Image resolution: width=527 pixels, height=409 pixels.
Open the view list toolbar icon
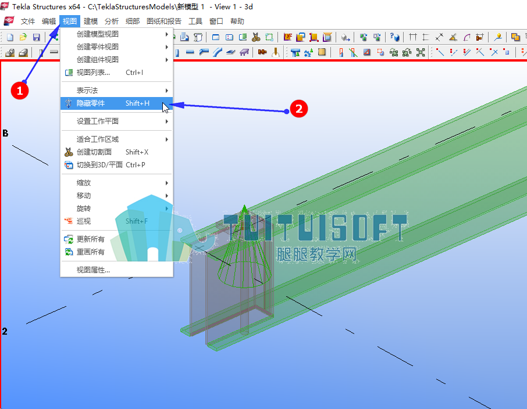[243, 37]
